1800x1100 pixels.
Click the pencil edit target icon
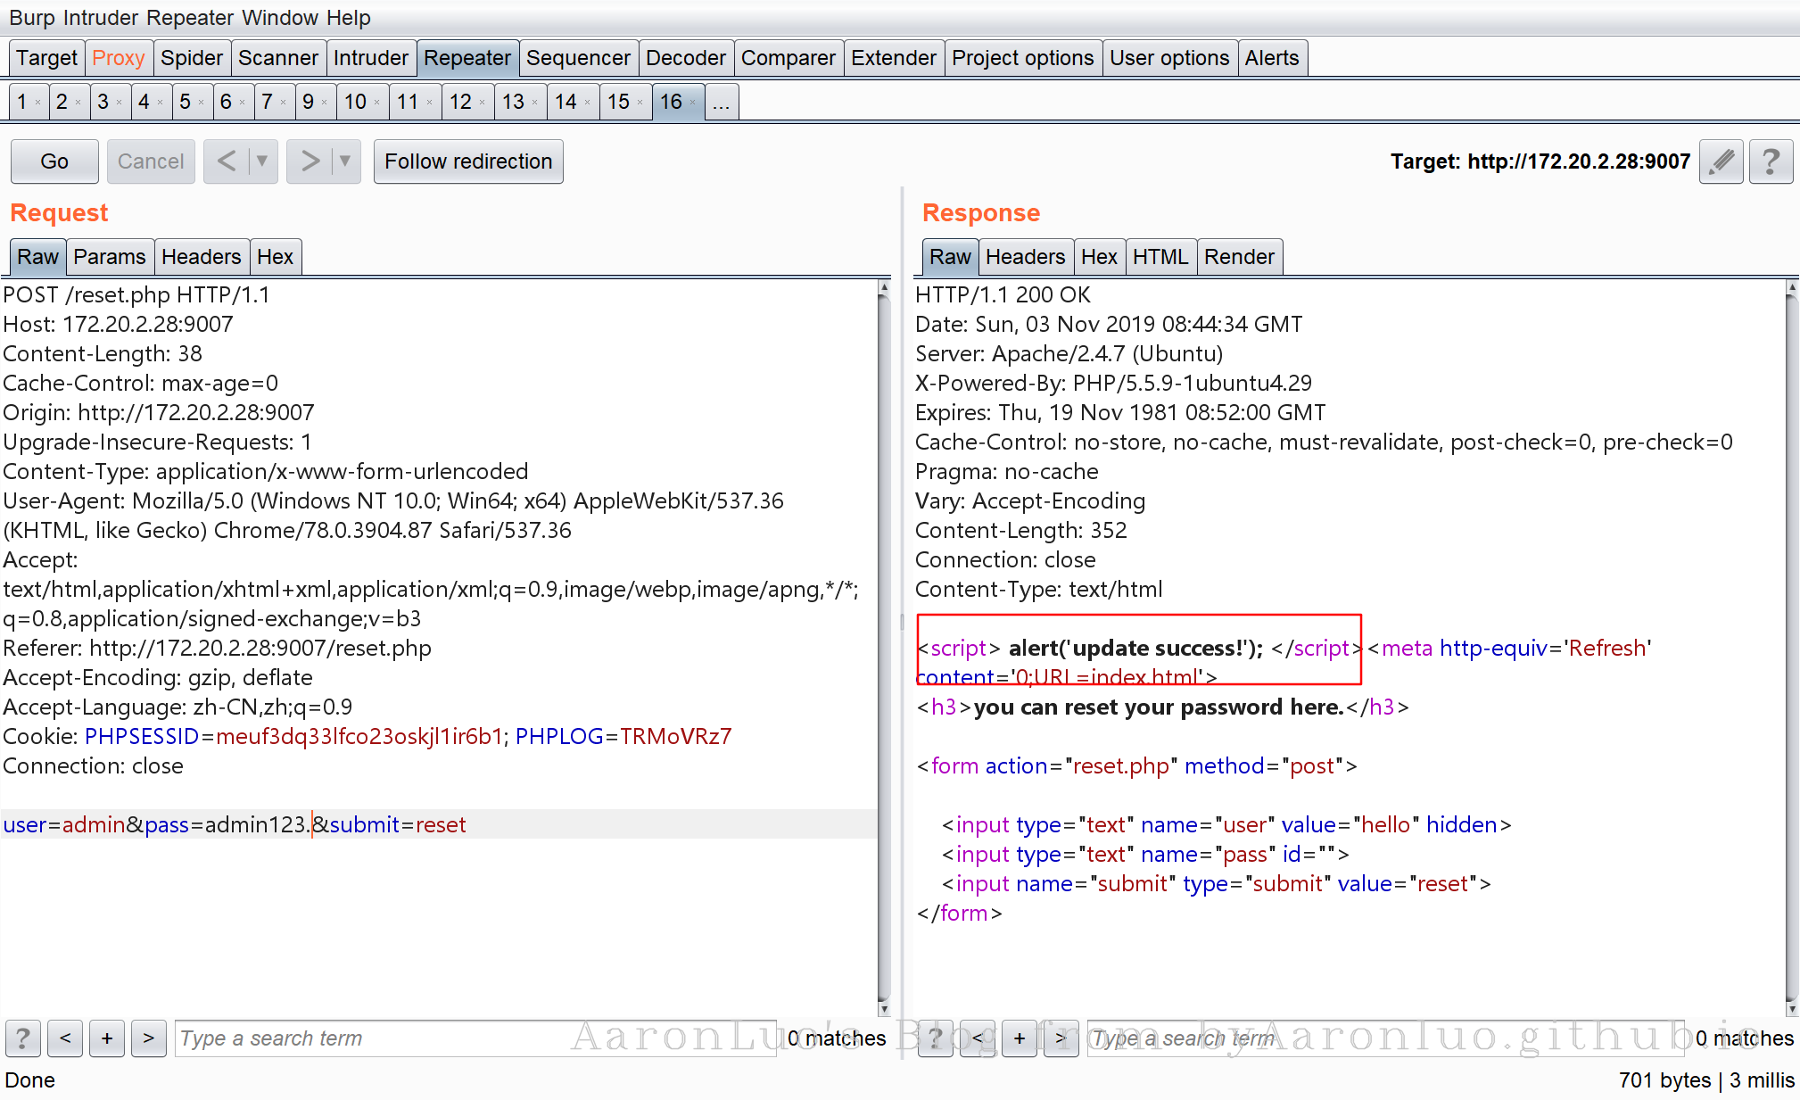tap(1722, 161)
